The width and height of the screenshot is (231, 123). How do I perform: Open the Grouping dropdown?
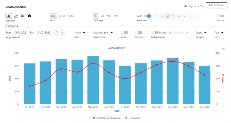click(201, 33)
